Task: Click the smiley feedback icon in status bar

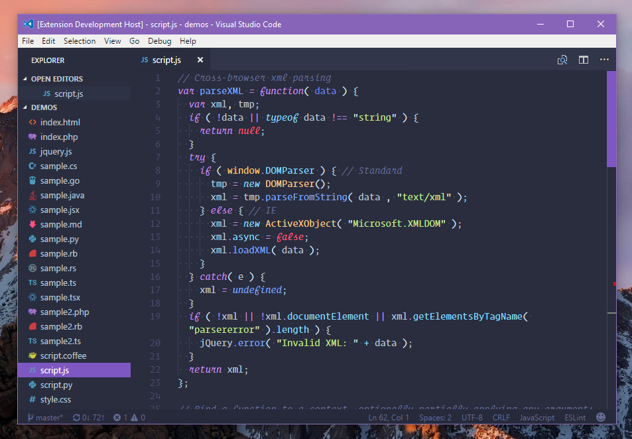Action: 601,417
